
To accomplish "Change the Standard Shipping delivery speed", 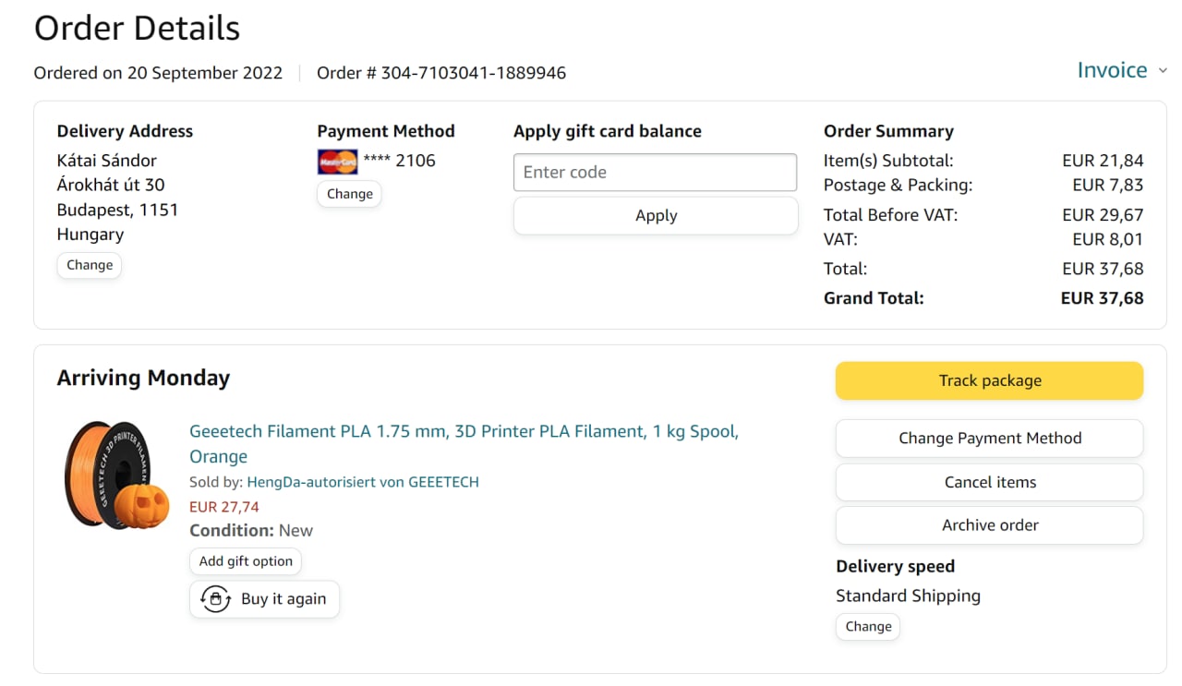I will point(868,627).
